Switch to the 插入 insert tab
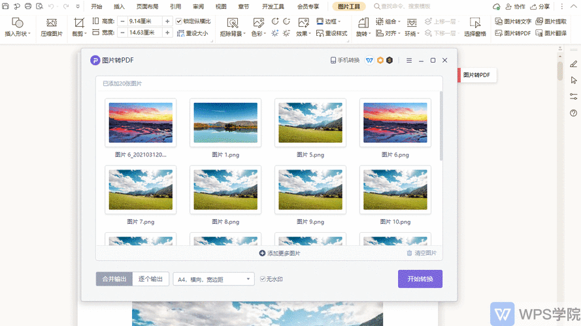This screenshot has width=581, height=326. point(119,7)
